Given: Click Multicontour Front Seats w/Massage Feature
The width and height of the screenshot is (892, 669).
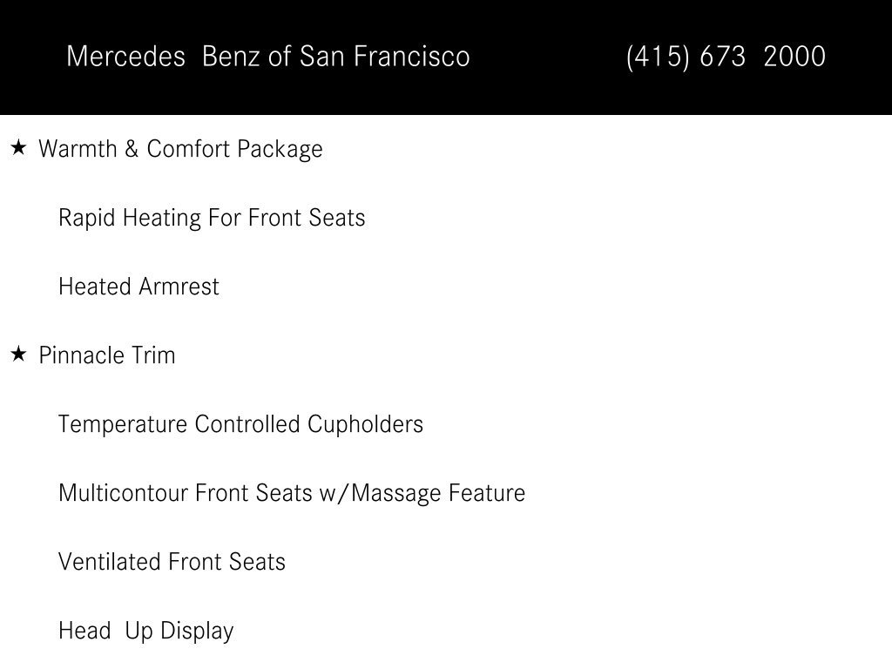Looking at the screenshot, I should pyautogui.click(x=292, y=493).
